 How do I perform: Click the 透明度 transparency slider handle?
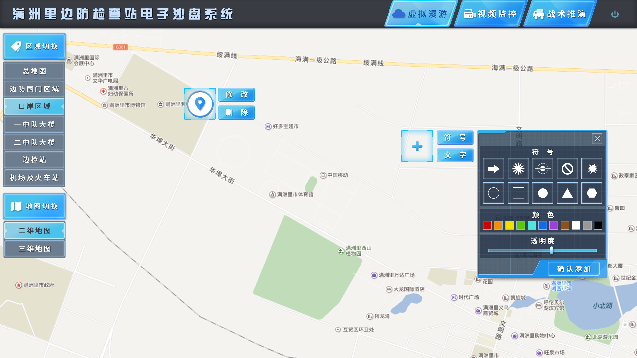point(552,250)
